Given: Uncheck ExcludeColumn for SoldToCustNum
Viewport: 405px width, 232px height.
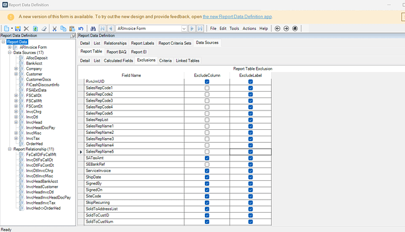Looking at the screenshot, I should tap(207, 221).
